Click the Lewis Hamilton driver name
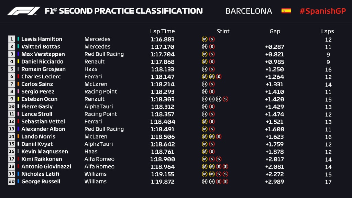This screenshot has width=352, height=198. pyautogui.click(x=42, y=39)
